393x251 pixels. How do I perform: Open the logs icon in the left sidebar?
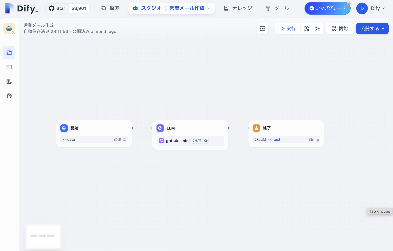coord(9,81)
